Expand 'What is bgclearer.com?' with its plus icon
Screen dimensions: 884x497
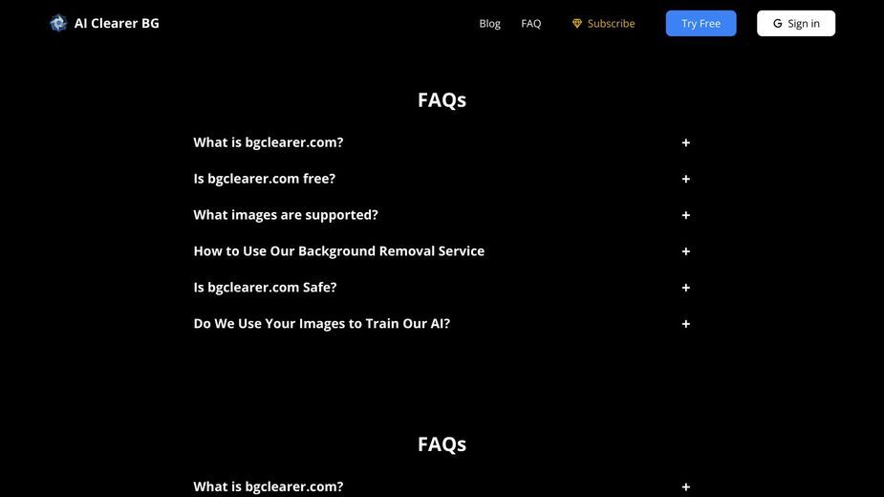pos(685,142)
